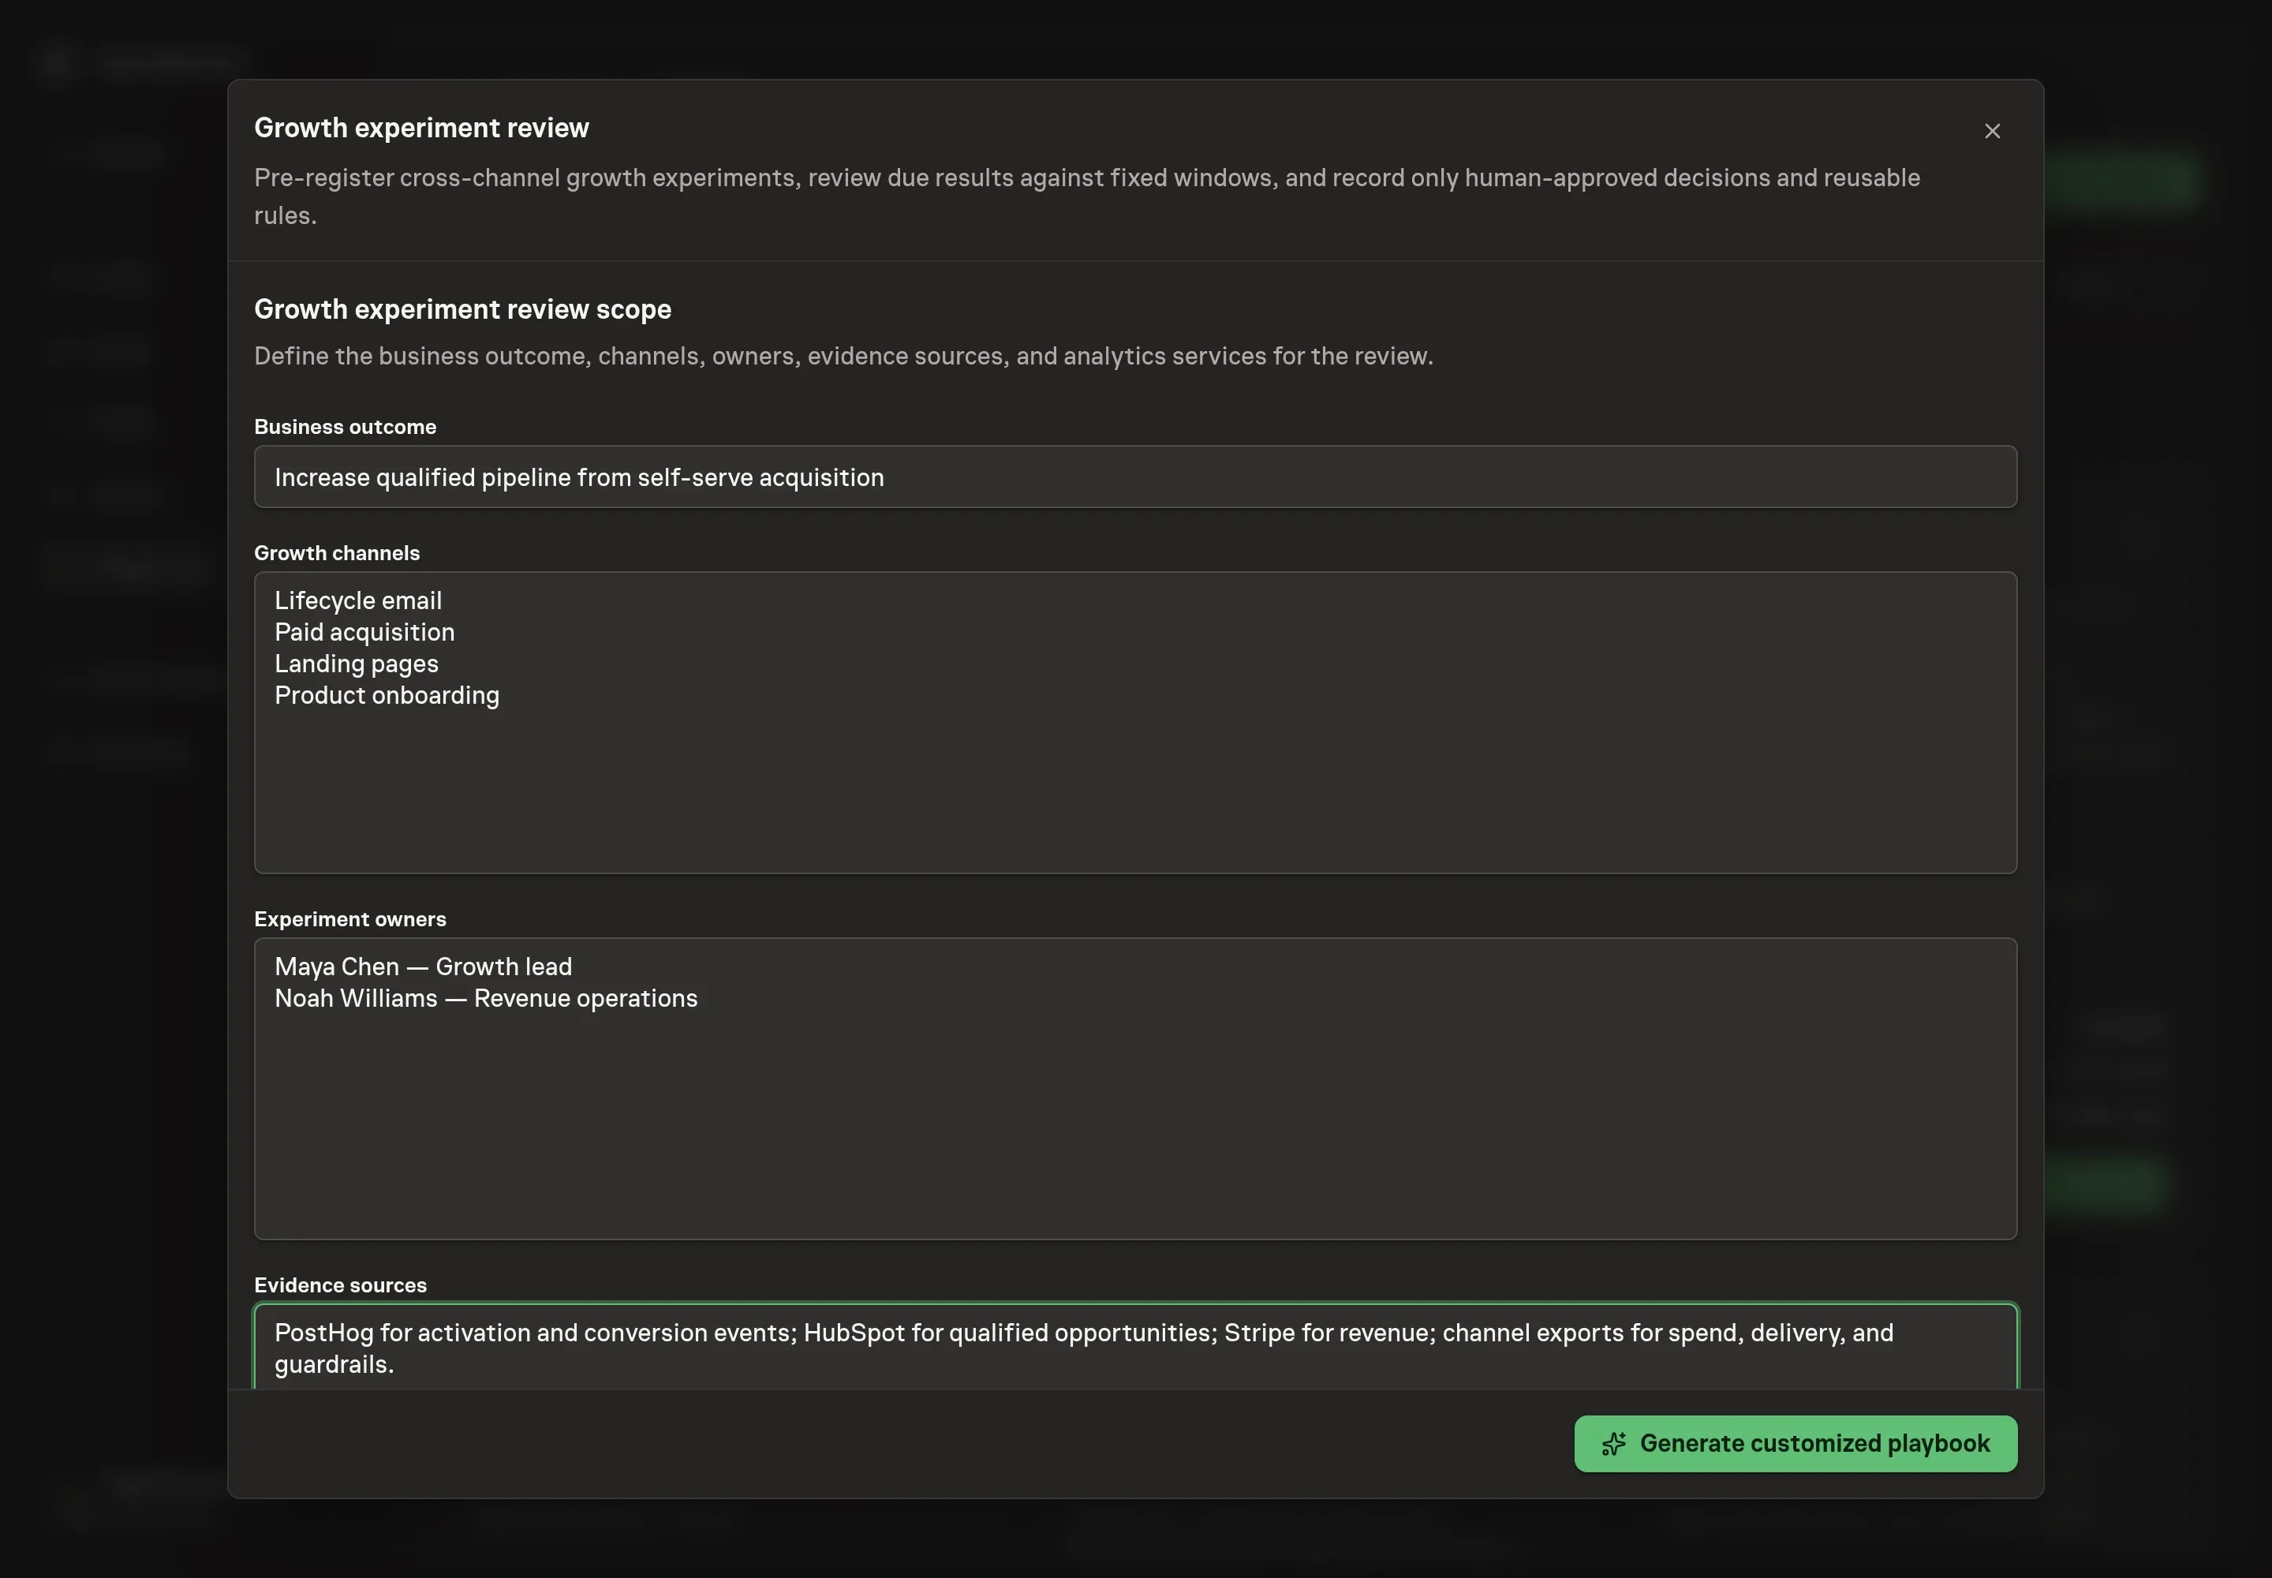This screenshot has height=1578, width=2272.
Task: Click the scope description starting "Define the business outcome"
Action: click(843, 356)
